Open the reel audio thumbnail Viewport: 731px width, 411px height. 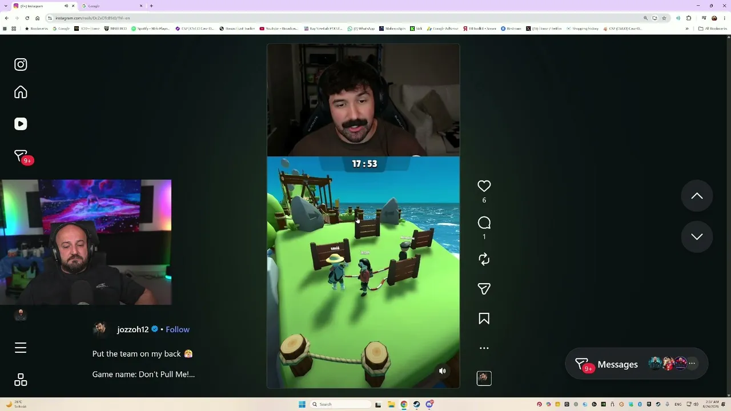point(484,378)
